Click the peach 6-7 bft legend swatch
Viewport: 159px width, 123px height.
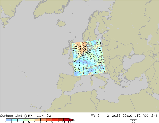click(38, 120)
